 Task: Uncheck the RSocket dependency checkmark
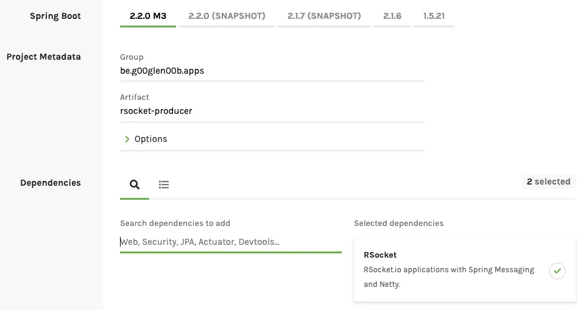(x=557, y=270)
